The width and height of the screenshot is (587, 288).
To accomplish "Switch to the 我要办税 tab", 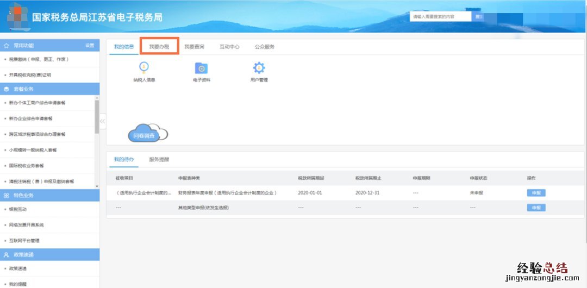I will (x=159, y=47).
